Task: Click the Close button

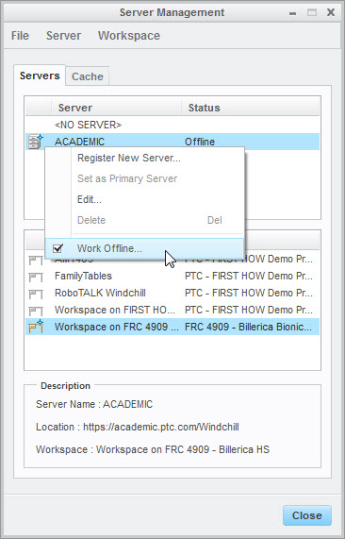Action: tap(307, 515)
